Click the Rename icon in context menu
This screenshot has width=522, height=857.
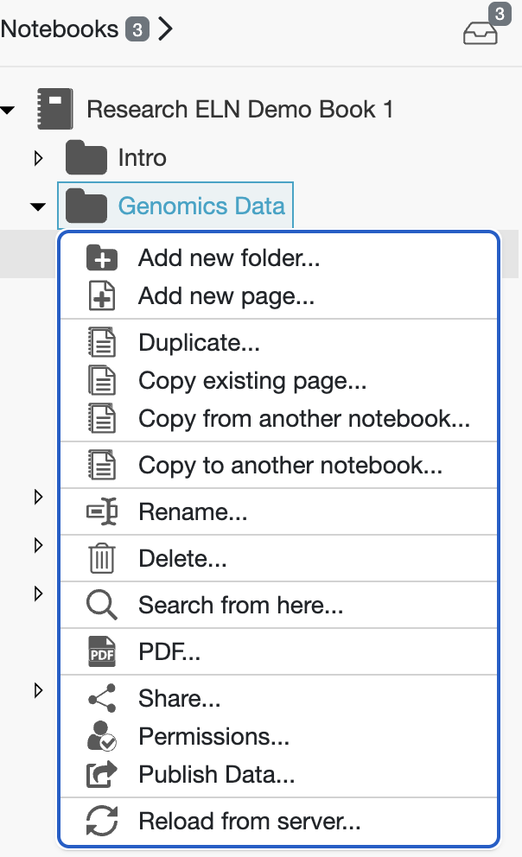[102, 512]
